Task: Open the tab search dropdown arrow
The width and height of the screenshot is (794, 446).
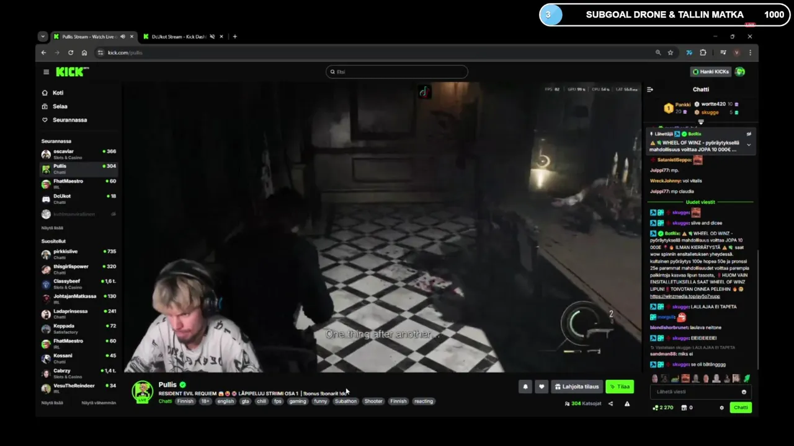Action: point(42,37)
